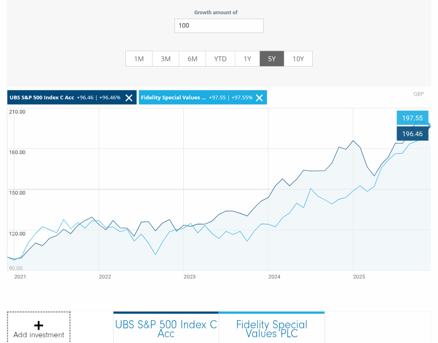Click the 2022 x-axis label

tap(105, 277)
